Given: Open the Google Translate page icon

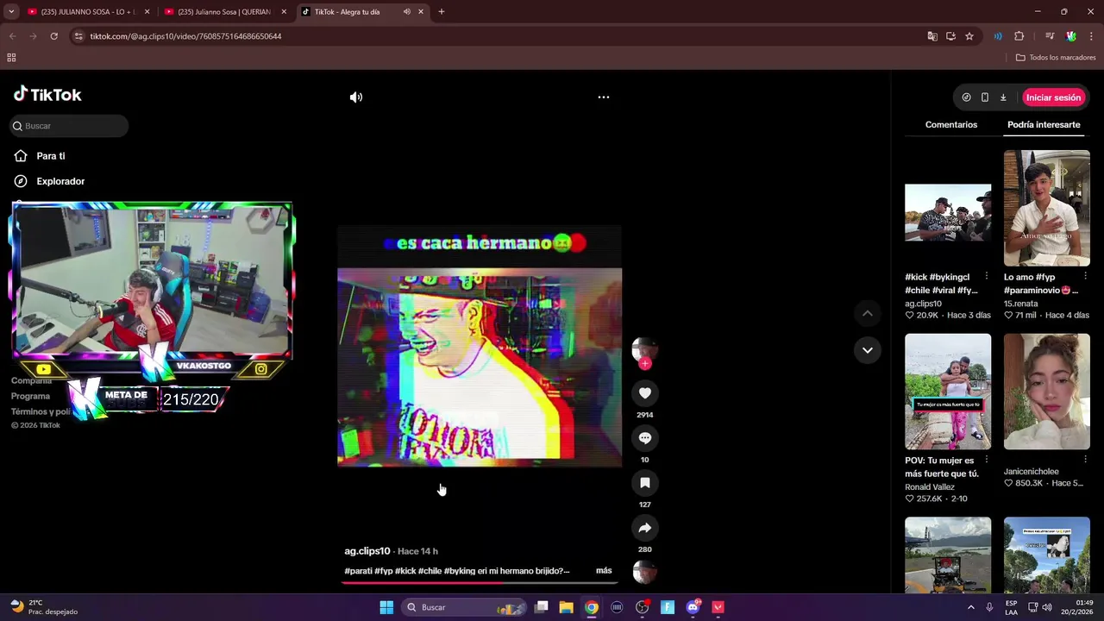Looking at the screenshot, I should [931, 36].
